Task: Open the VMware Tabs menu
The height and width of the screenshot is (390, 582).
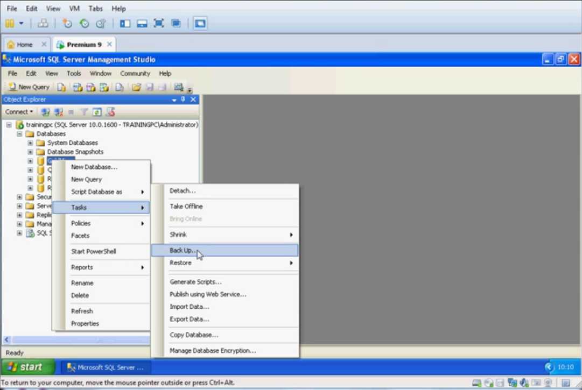Action: [x=95, y=8]
